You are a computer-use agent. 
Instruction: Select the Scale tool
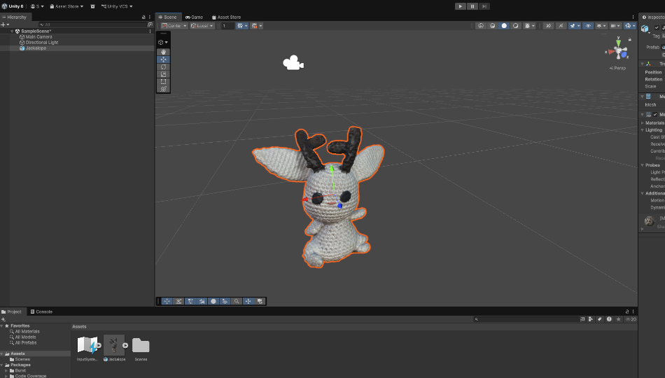click(163, 74)
